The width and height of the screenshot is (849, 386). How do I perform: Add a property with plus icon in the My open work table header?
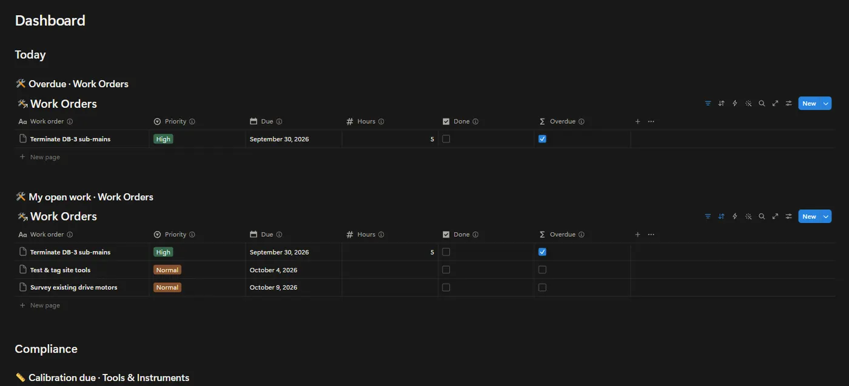(x=637, y=235)
